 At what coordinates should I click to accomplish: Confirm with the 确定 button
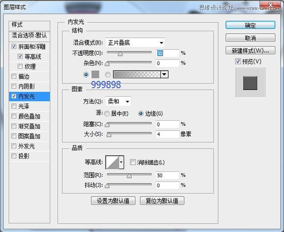250,25
